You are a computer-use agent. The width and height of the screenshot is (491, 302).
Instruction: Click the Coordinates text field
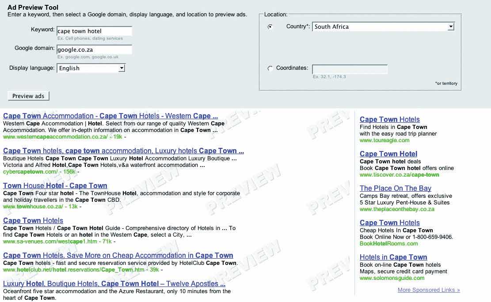(350, 69)
